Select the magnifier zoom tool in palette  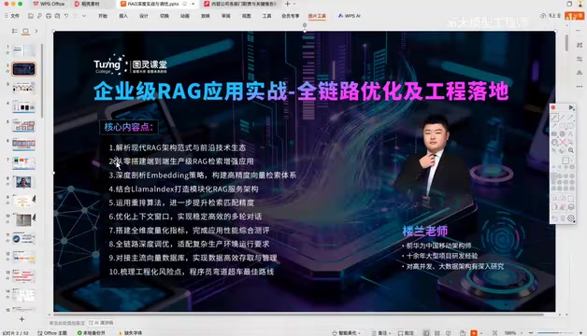pyautogui.click(x=571, y=150)
